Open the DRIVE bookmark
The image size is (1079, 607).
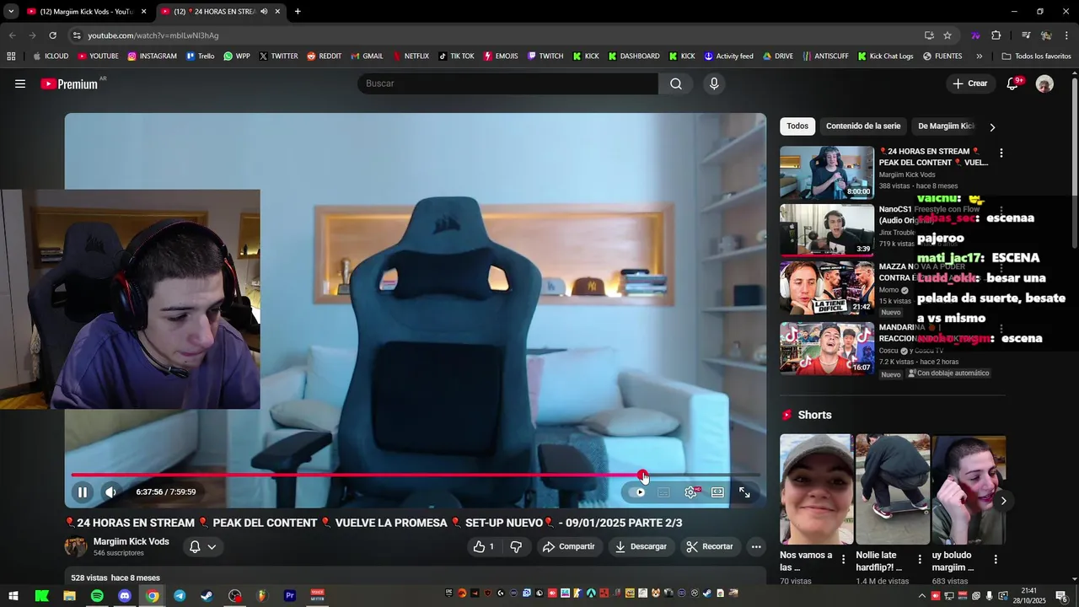[x=778, y=56]
